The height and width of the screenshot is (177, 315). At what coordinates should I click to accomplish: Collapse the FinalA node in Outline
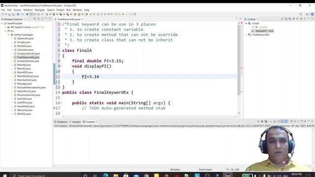pos(246,24)
